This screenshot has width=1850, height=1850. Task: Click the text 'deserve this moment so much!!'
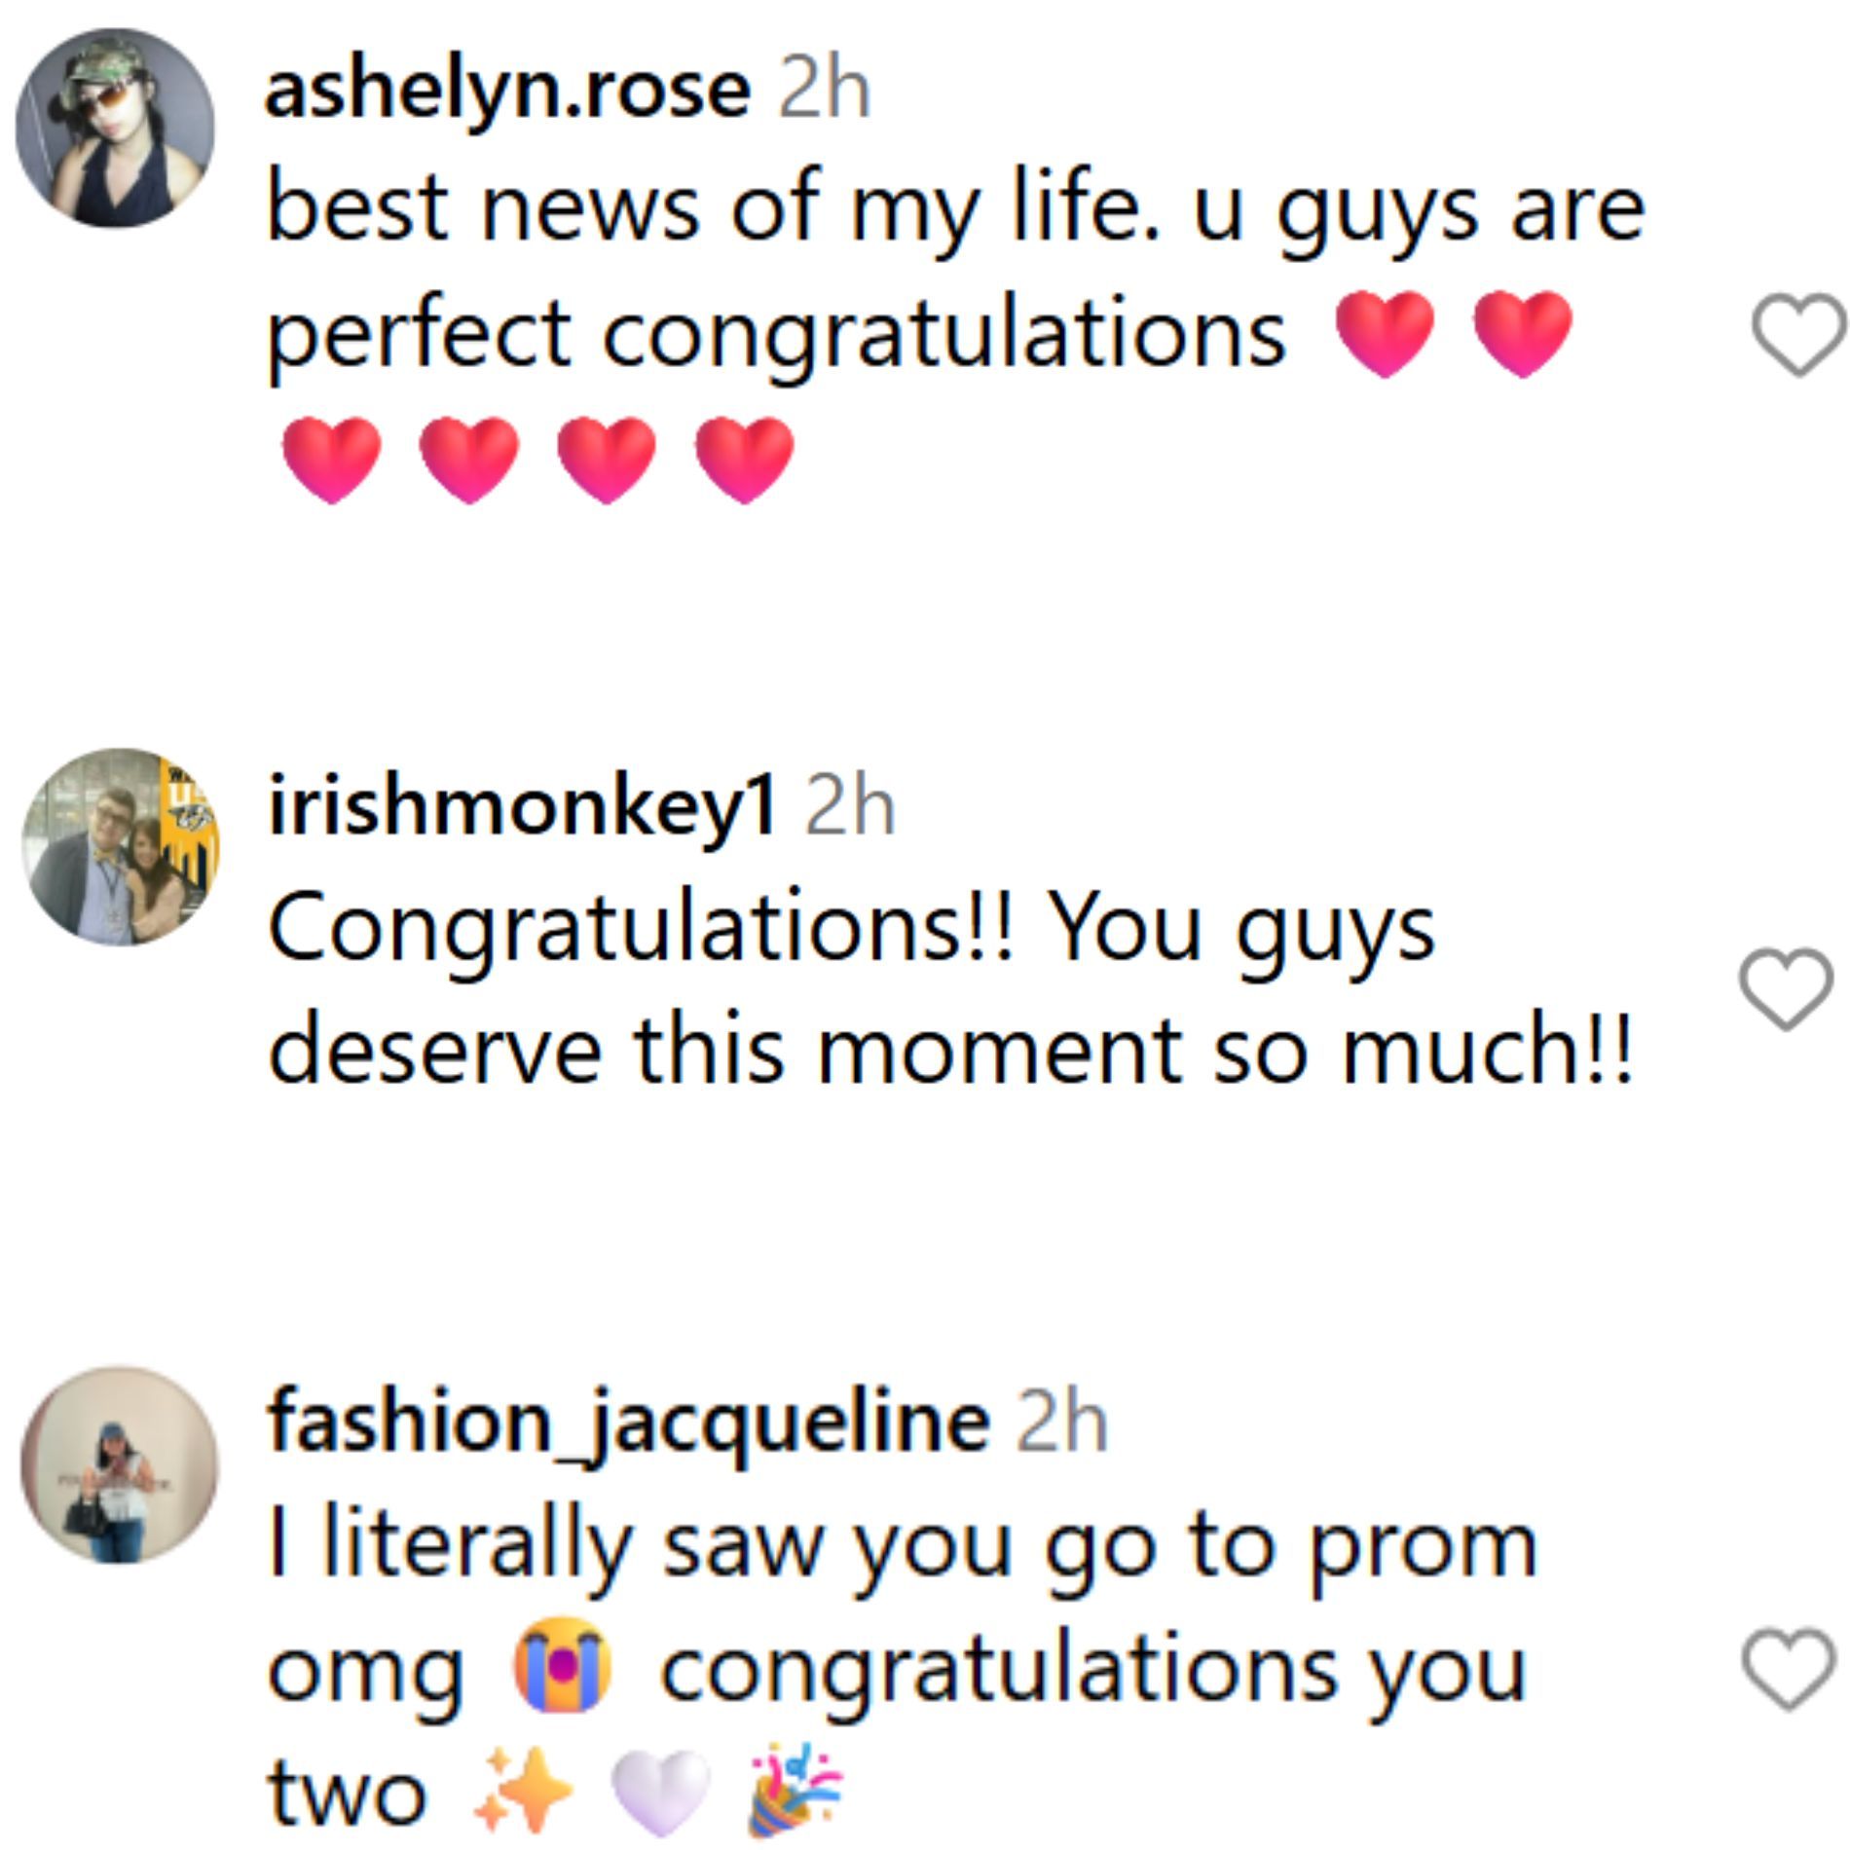point(949,1052)
